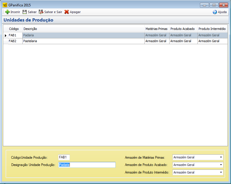Screen dimensions: 231x184
Task: Click the Salvar floppy disk icon
Action: point(25,12)
